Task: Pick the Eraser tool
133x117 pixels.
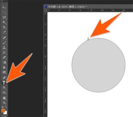Action: pos(4,57)
